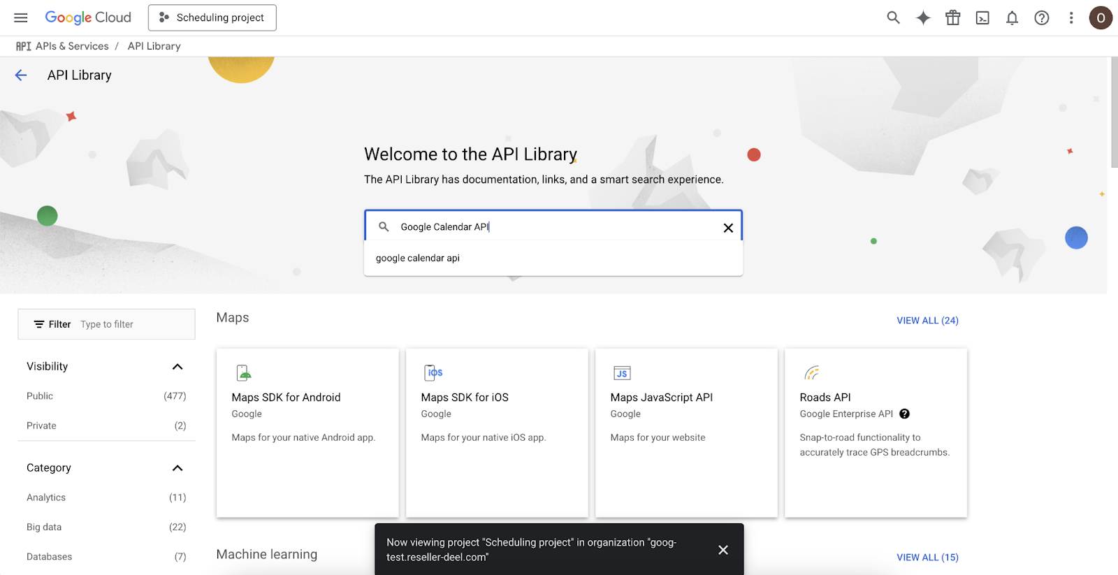Viewport: 1118px width, 575px height.
Task: Clear the API search field
Action: click(x=728, y=228)
